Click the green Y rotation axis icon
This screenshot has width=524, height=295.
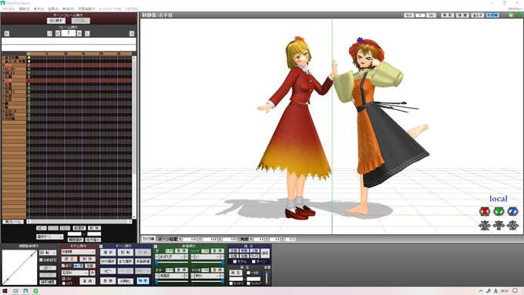(x=499, y=212)
